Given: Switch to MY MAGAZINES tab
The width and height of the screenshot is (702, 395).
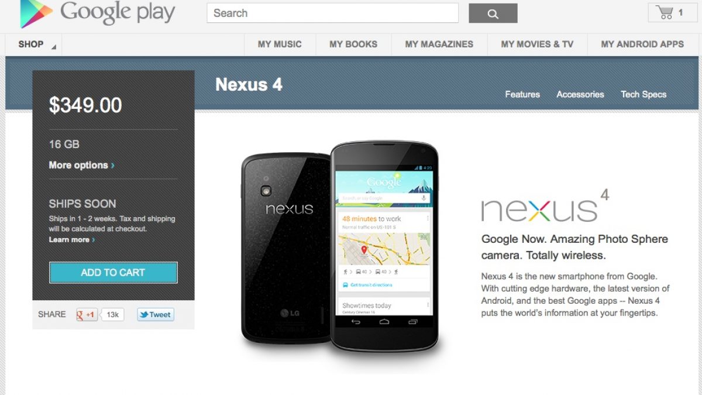Looking at the screenshot, I should point(439,44).
